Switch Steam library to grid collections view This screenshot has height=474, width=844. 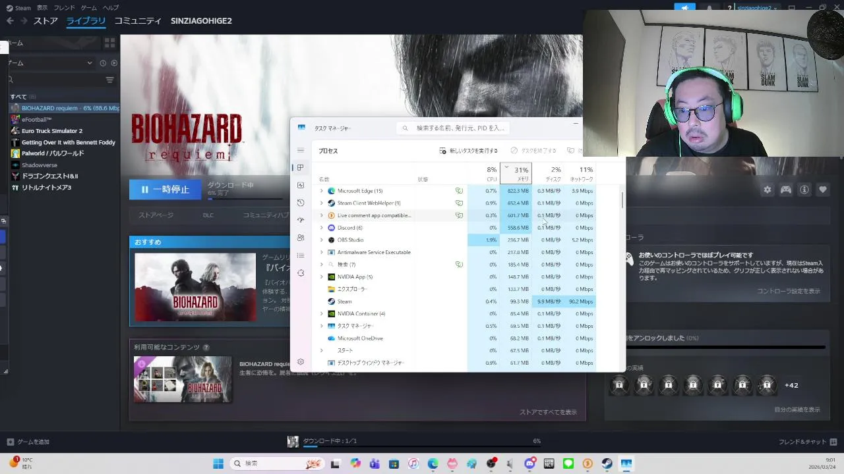(109, 43)
